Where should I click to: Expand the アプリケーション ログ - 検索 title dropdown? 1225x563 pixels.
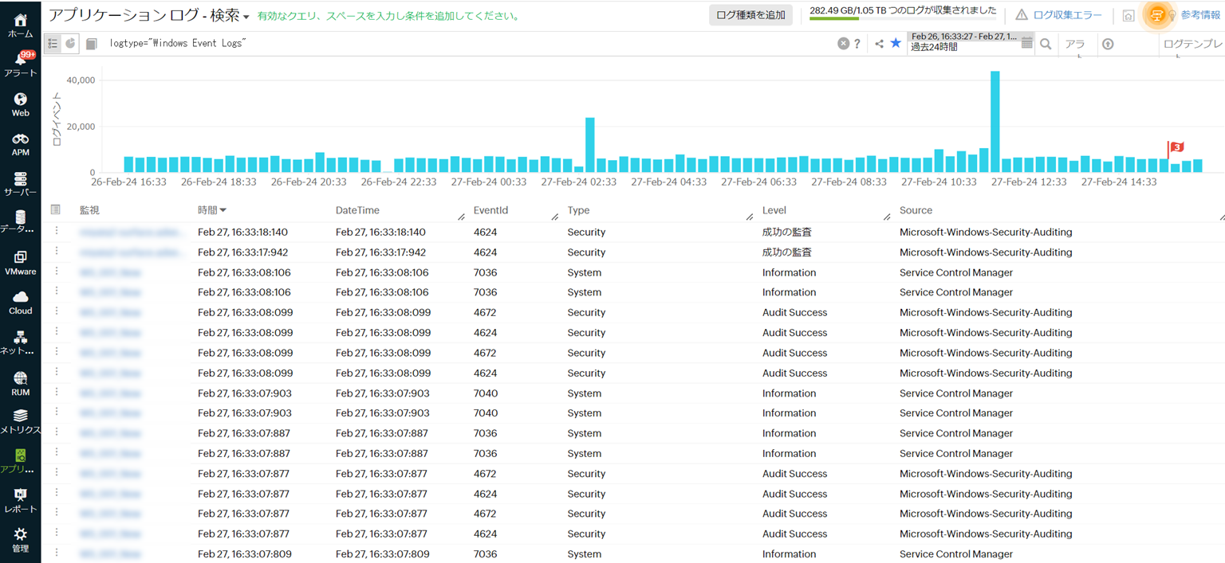click(x=246, y=17)
